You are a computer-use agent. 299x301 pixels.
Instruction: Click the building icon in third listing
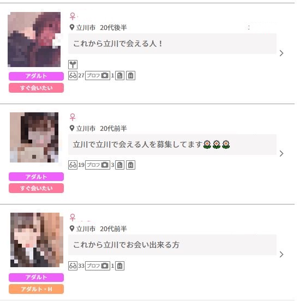point(119,266)
